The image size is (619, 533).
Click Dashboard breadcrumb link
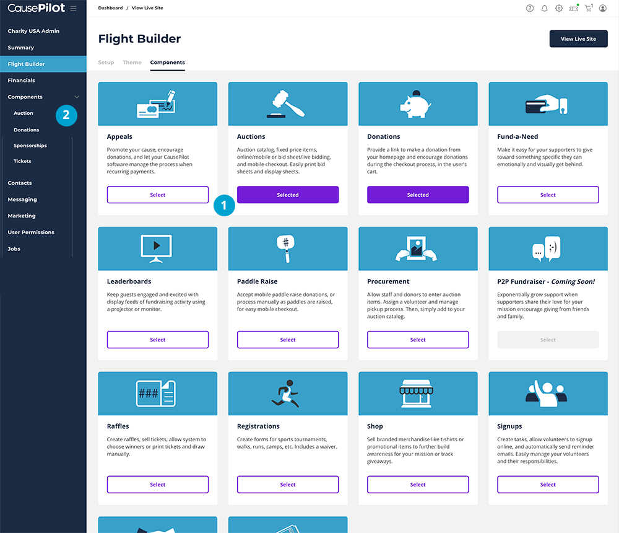coord(111,8)
